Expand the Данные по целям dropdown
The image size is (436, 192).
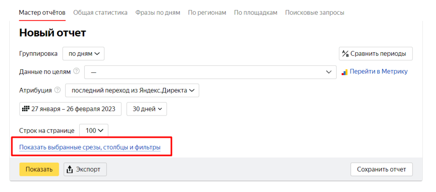coord(210,72)
